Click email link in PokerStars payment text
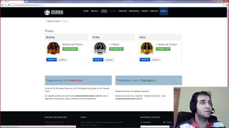The height and width of the screenshot is (128, 229). click(x=88, y=96)
